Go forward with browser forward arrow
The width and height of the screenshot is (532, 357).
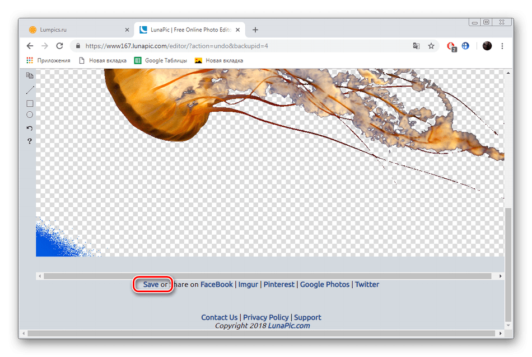point(45,46)
